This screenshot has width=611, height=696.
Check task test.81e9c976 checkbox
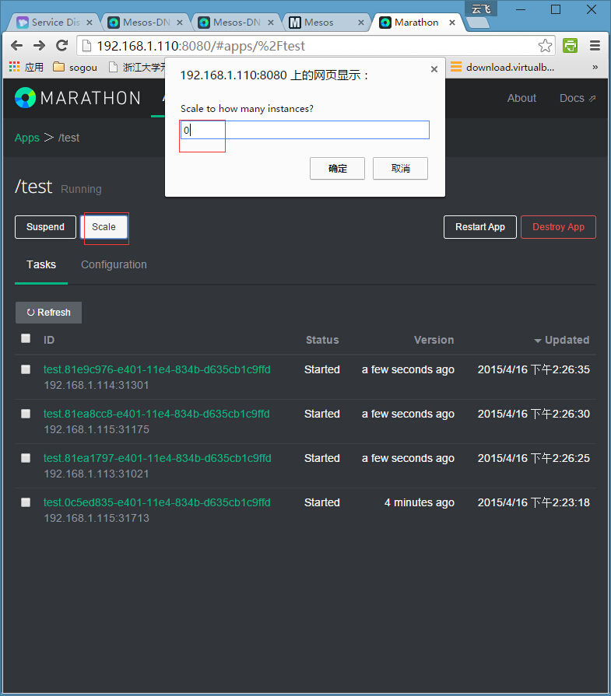(x=26, y=369)
